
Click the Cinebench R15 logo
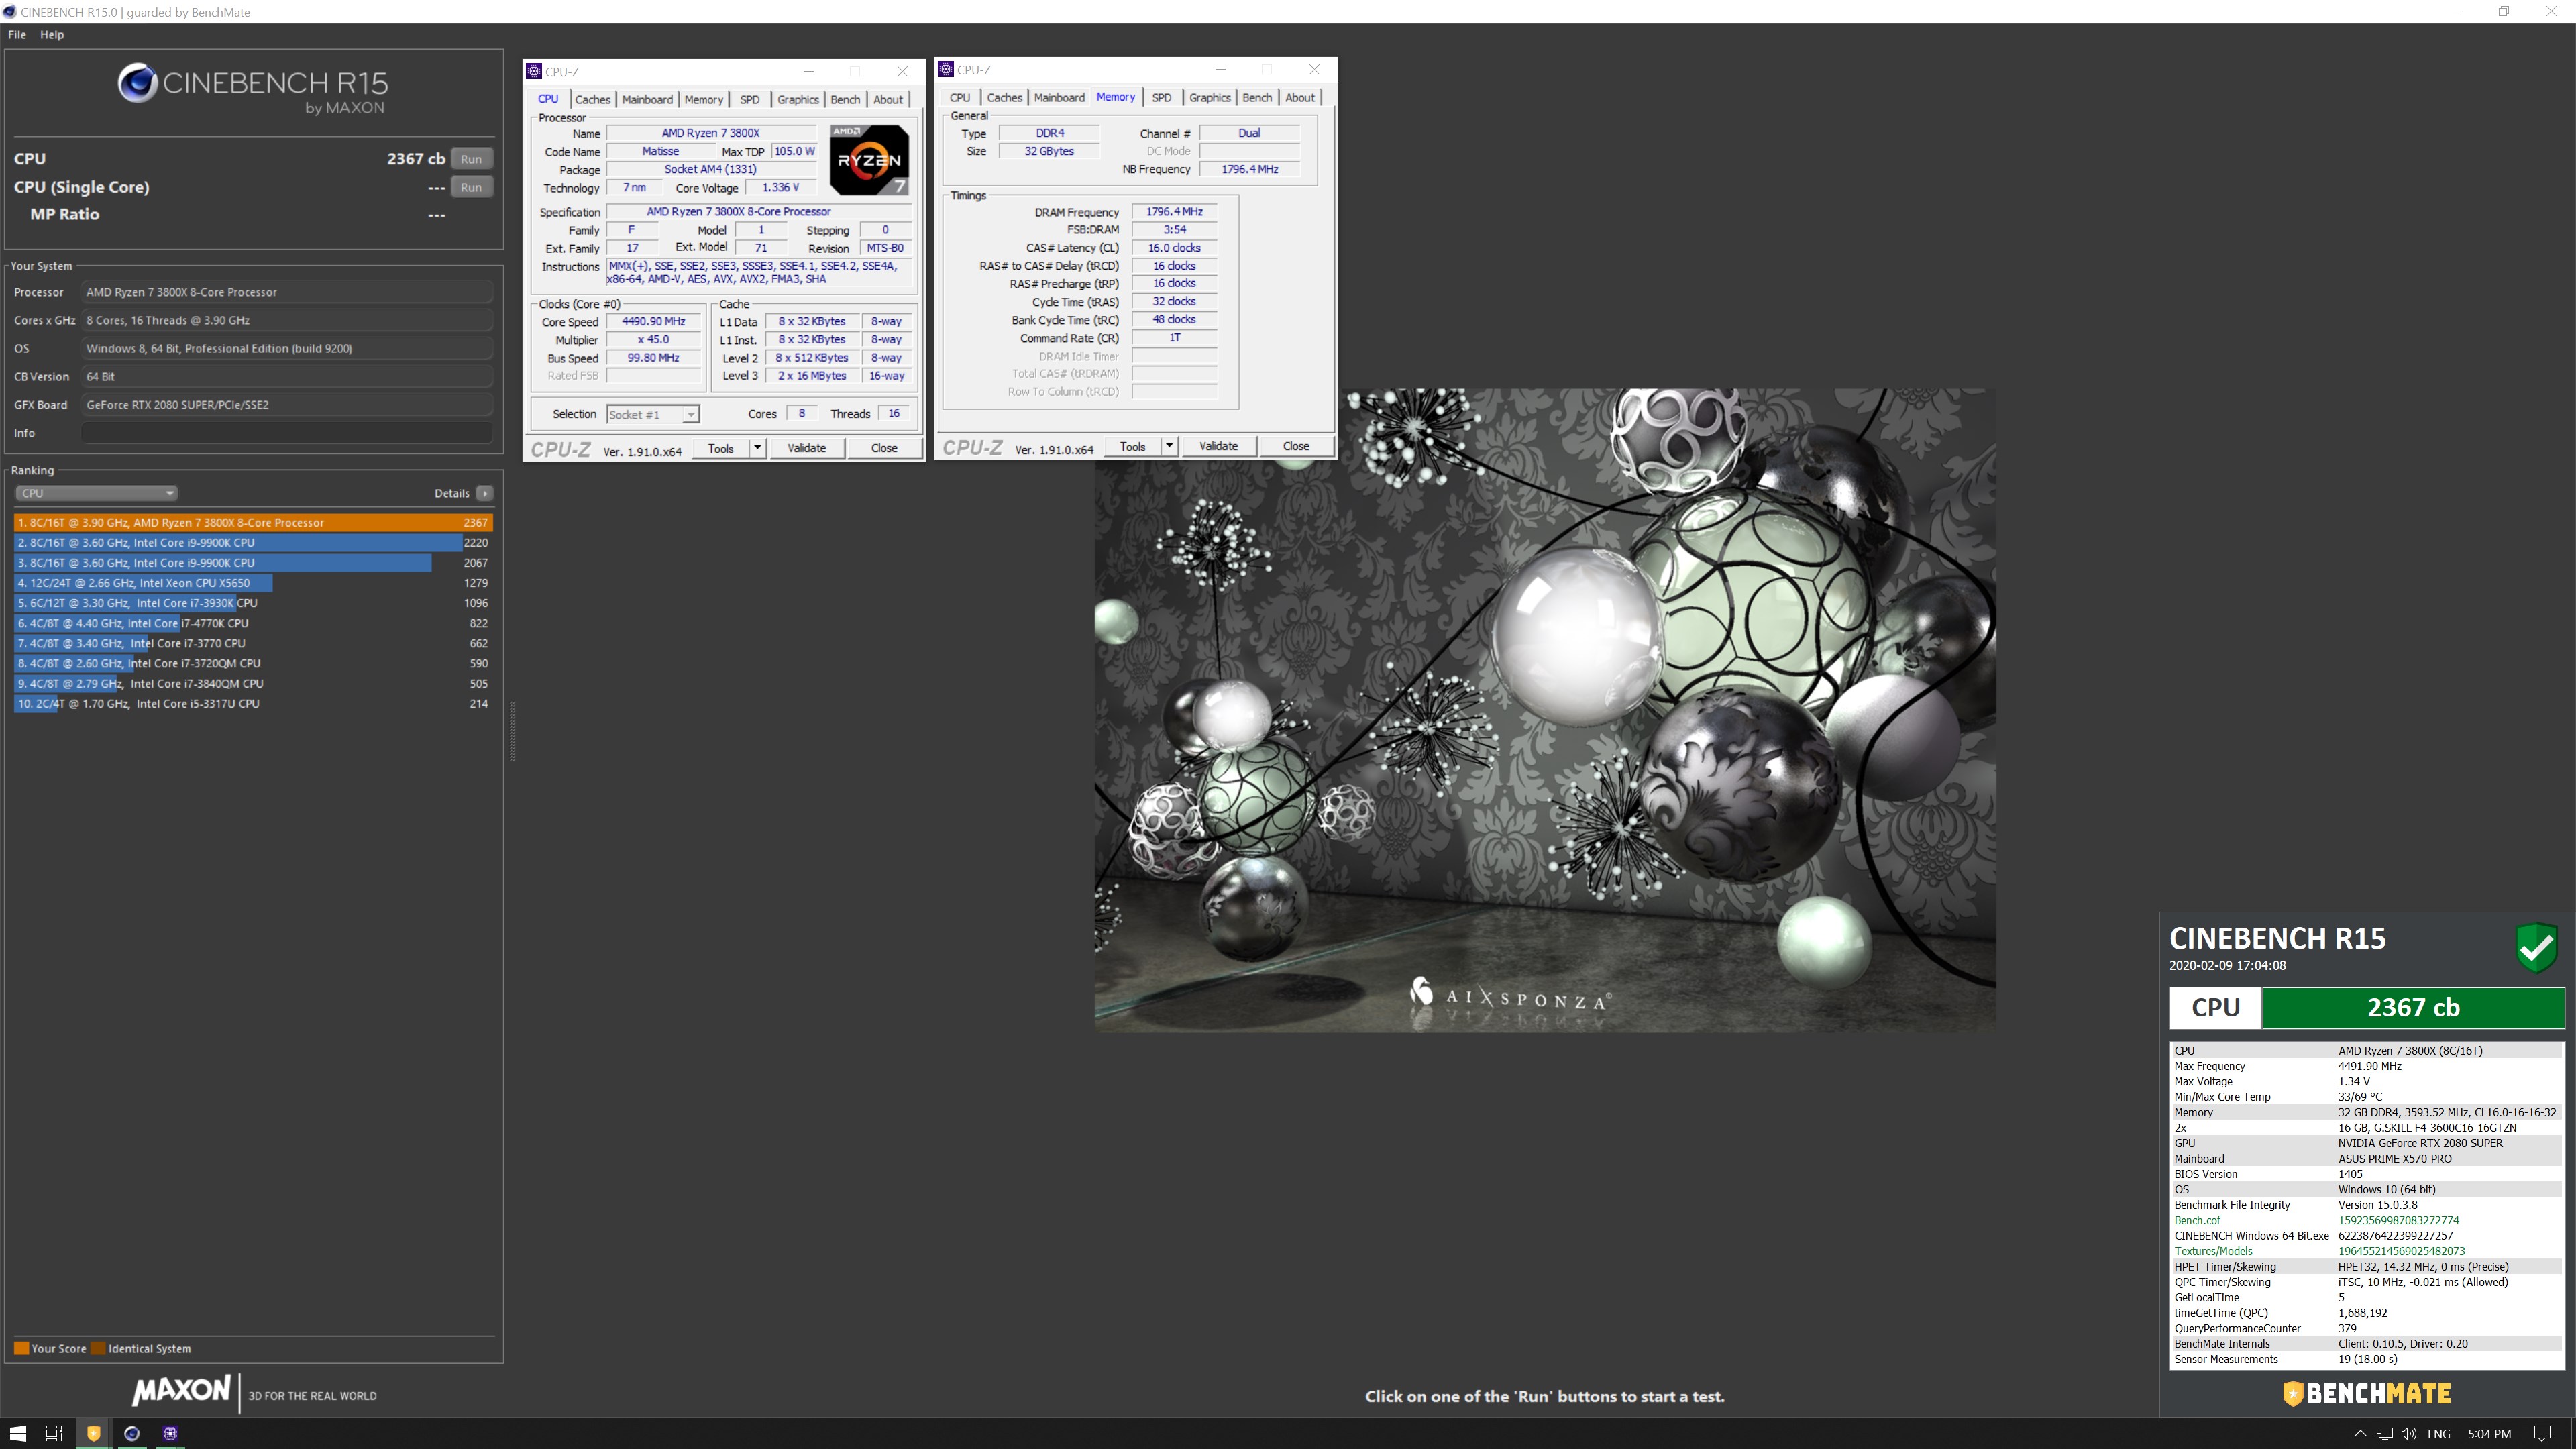[253, 90]
